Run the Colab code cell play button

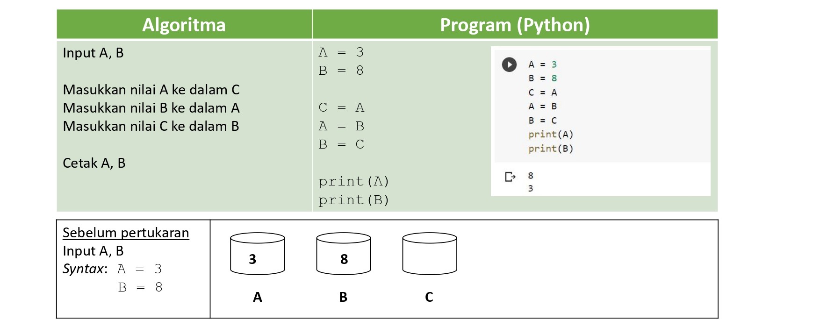pyautogui.click(x=509, y=64)
